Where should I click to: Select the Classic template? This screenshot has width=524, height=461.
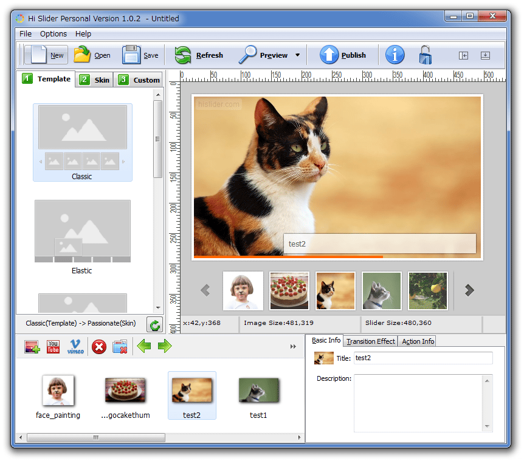pos(83,143)
